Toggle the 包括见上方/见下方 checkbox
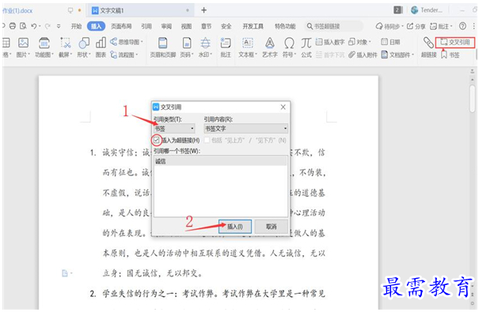 pyautogui.click(x=207, y=140)
